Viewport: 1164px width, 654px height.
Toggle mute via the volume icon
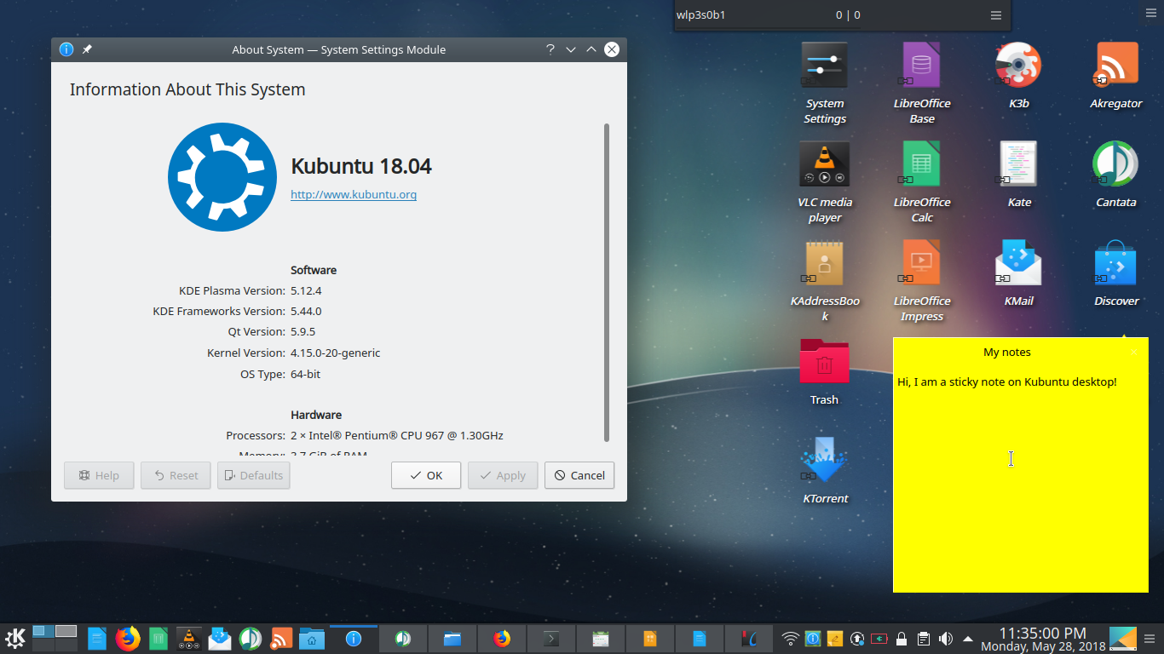coord(945,638)
